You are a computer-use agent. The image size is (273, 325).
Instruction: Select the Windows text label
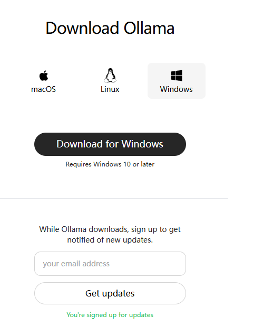[x=176, y=89]
